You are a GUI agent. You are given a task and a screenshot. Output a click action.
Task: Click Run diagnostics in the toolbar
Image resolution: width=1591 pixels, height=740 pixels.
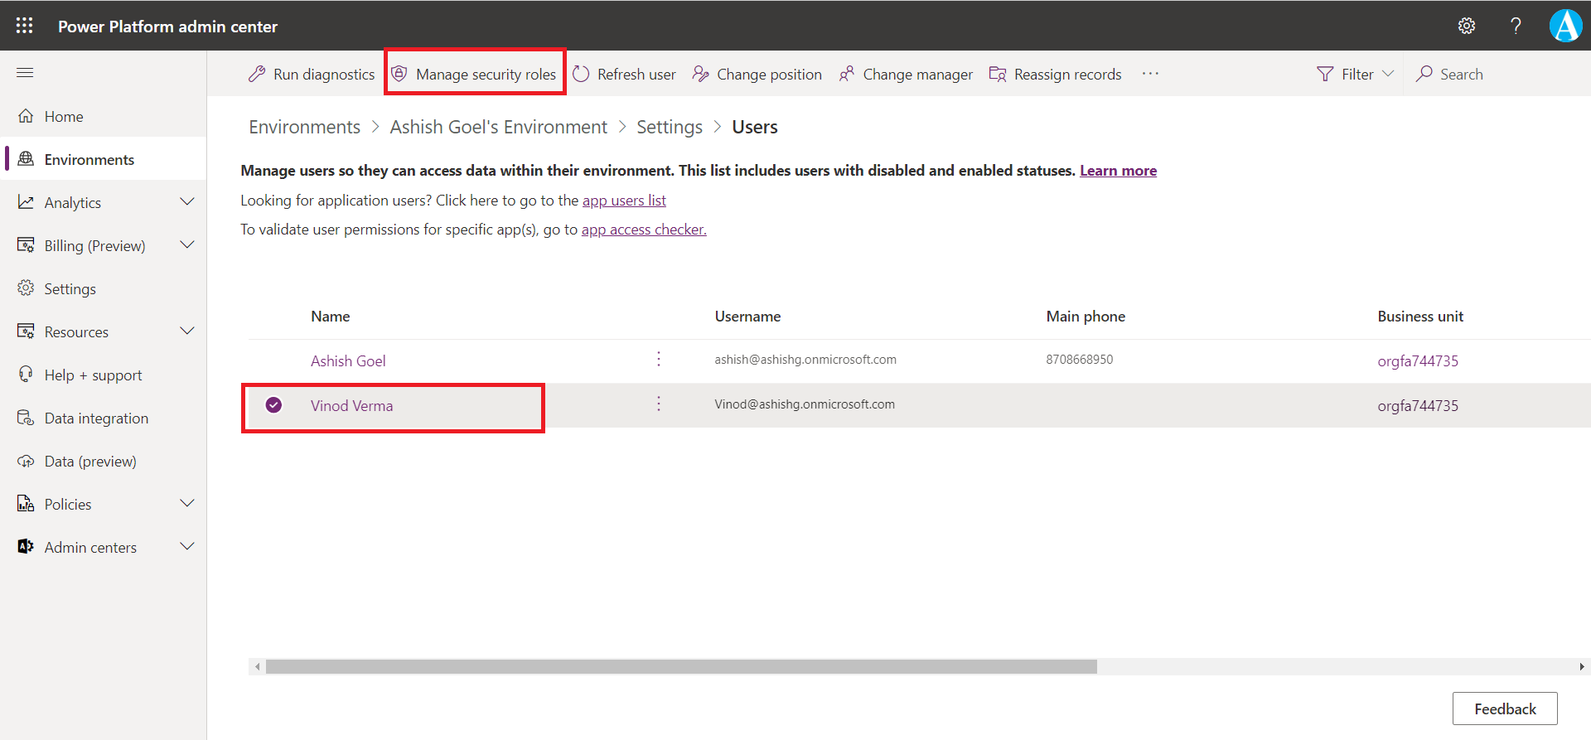coord(312,75)
